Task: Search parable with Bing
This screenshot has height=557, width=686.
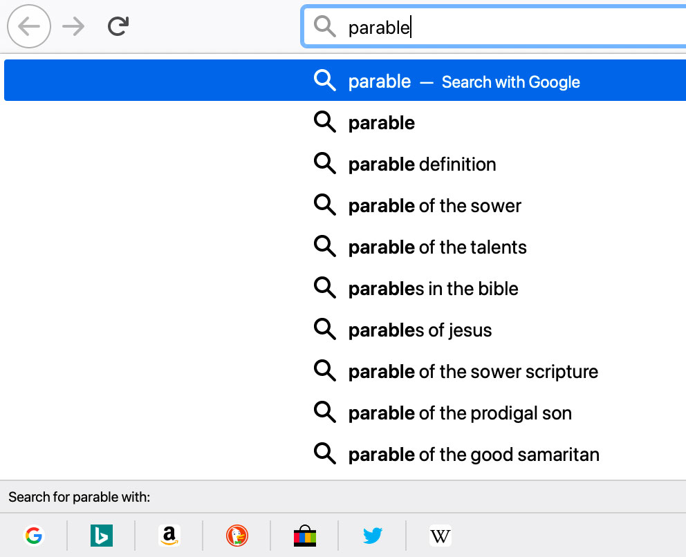Action: (x=101, y=536)
